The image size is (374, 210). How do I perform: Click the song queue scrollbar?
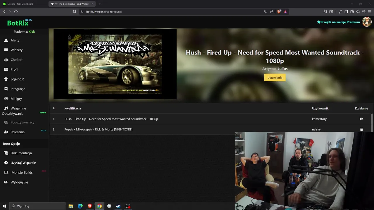(x=372, y=123)
